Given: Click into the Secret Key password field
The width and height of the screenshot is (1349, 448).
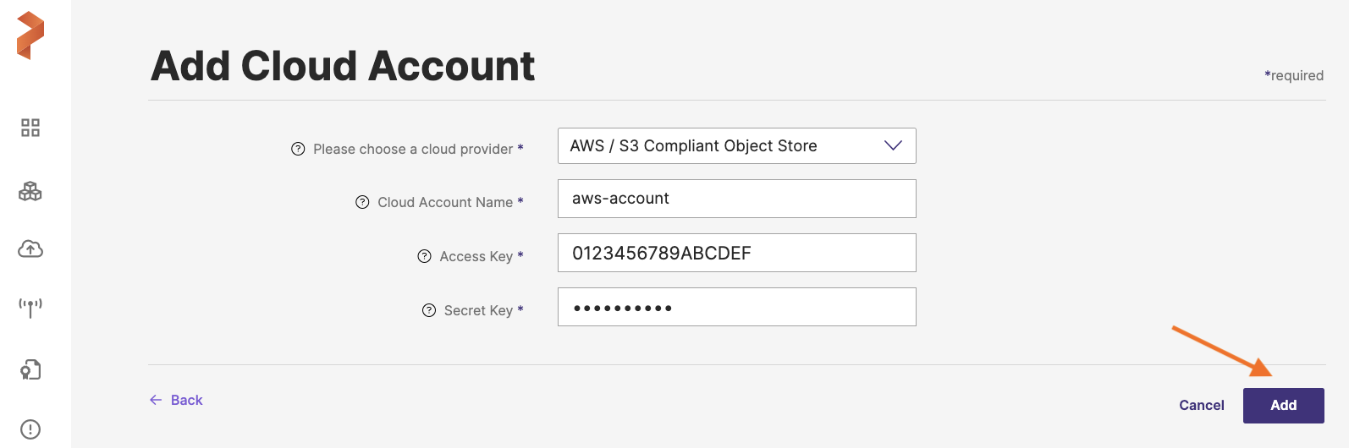Looking at the screenshot, I should 736,307.
